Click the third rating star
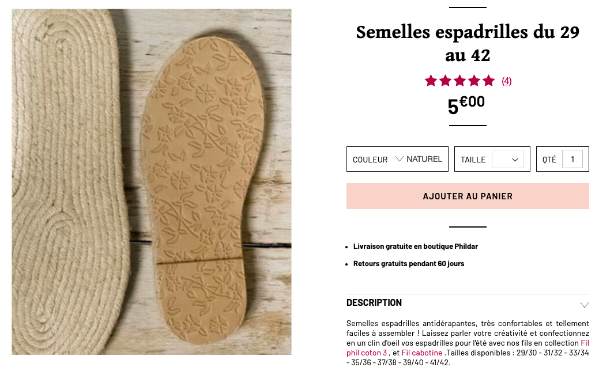 tap(459, 81)
